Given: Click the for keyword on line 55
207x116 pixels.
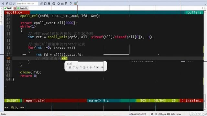Looking at the screenshot, I should (x=31, y=48).
